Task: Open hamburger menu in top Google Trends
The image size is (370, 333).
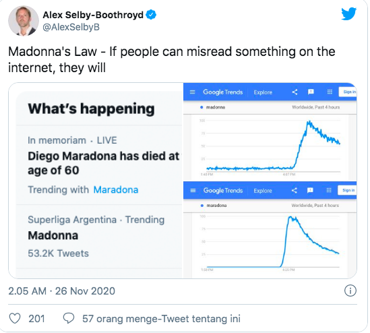Action: pos(193,92)
